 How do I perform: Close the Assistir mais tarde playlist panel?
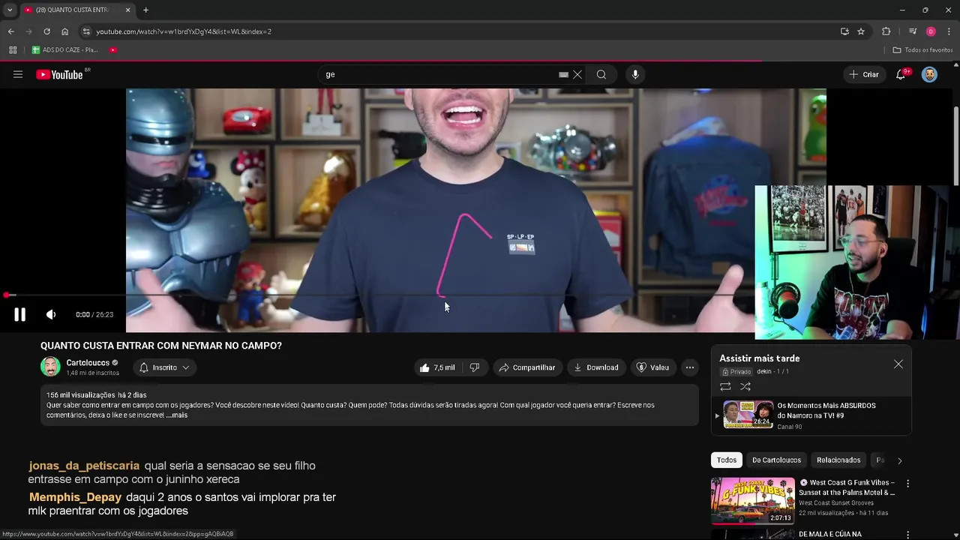(x=898, y=364)
